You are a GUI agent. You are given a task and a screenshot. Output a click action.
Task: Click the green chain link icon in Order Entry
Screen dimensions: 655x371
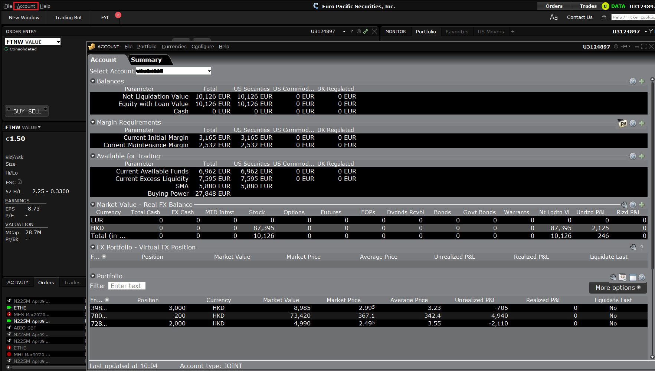(366, 32)
